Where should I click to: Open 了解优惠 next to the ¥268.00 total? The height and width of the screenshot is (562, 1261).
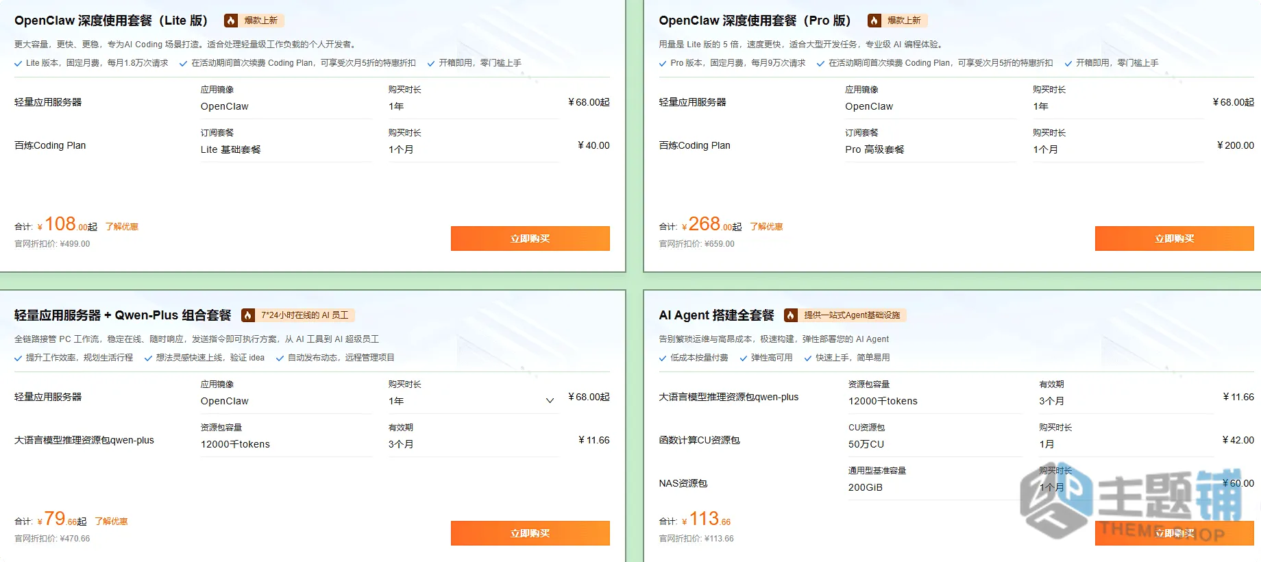point(766,227)
